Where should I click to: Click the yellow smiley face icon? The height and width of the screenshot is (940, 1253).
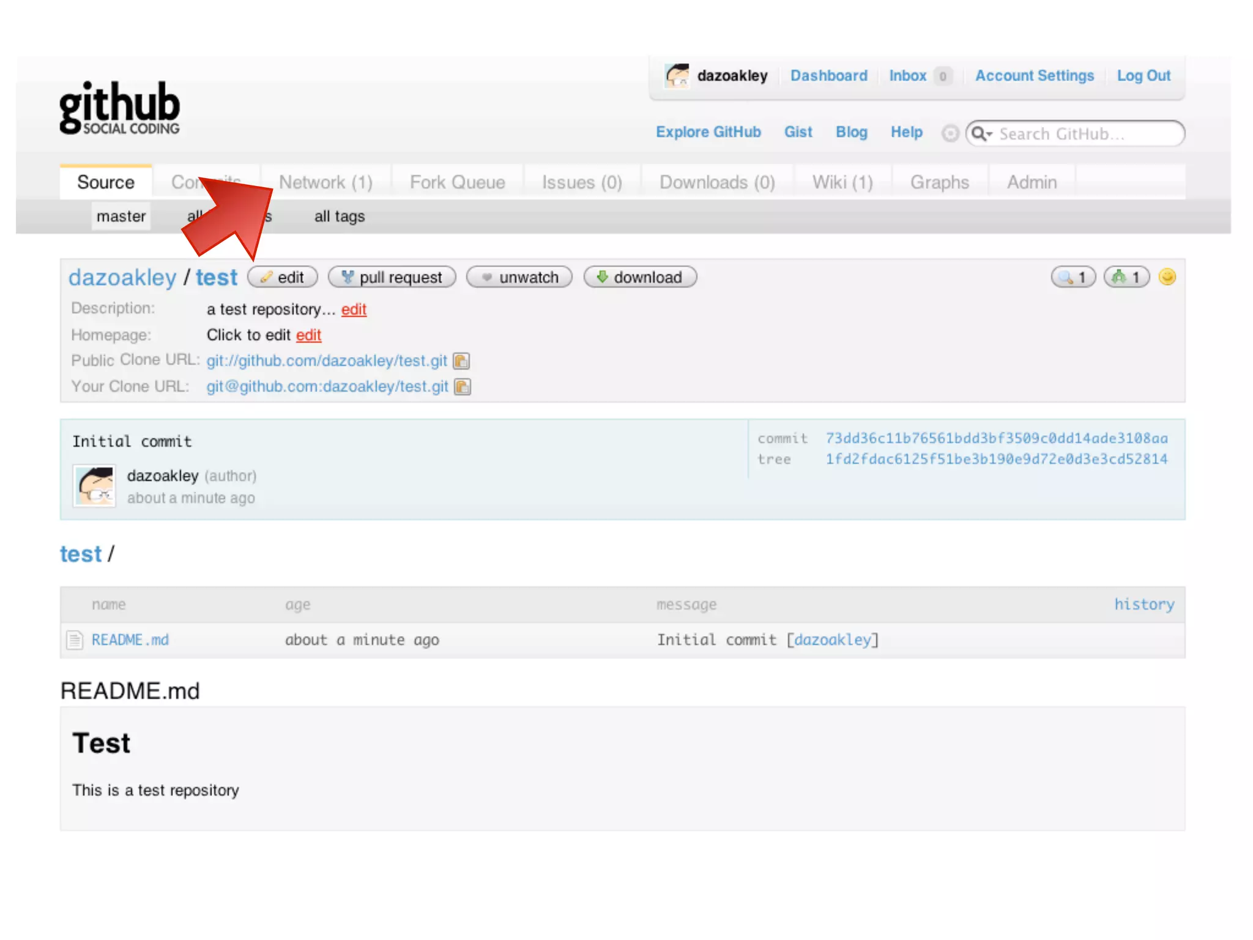[1167, 277]
